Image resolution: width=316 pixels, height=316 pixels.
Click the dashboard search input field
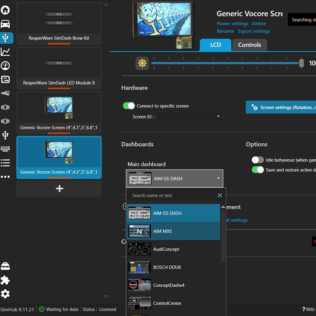(173, 195)
